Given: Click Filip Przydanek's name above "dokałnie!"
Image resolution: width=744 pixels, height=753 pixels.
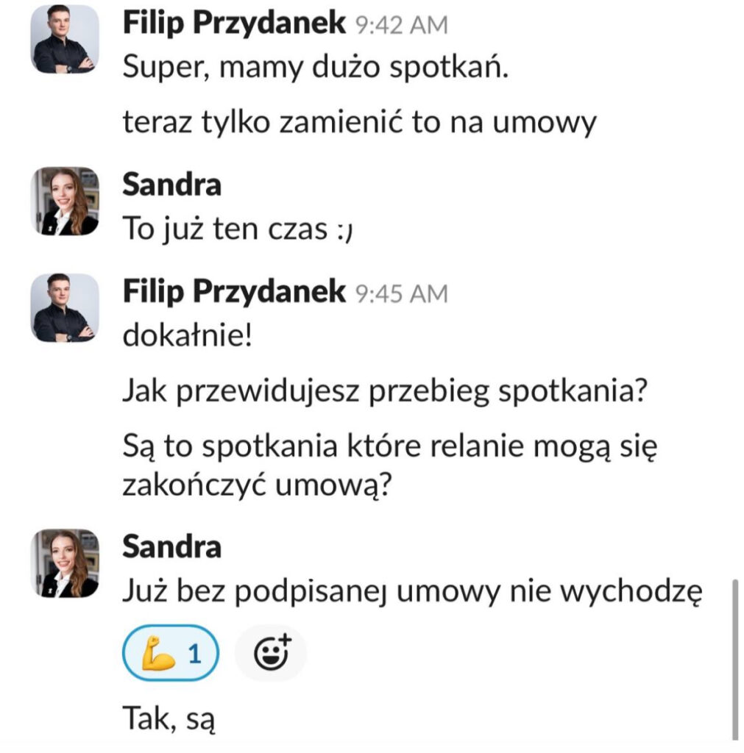Looking at the screenshot, I should (x=234, y=292).
